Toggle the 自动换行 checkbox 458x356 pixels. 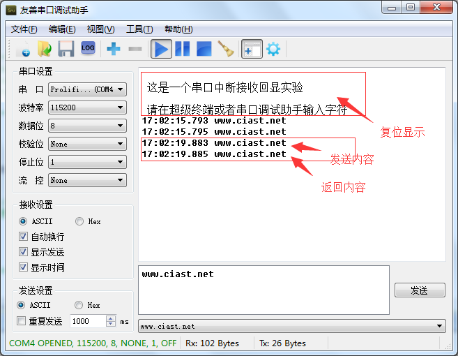click(23, 237)
